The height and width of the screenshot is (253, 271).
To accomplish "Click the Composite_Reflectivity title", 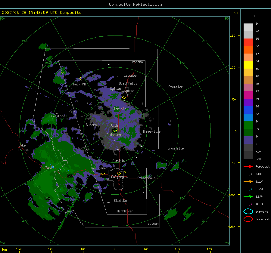I will point(135,5).
